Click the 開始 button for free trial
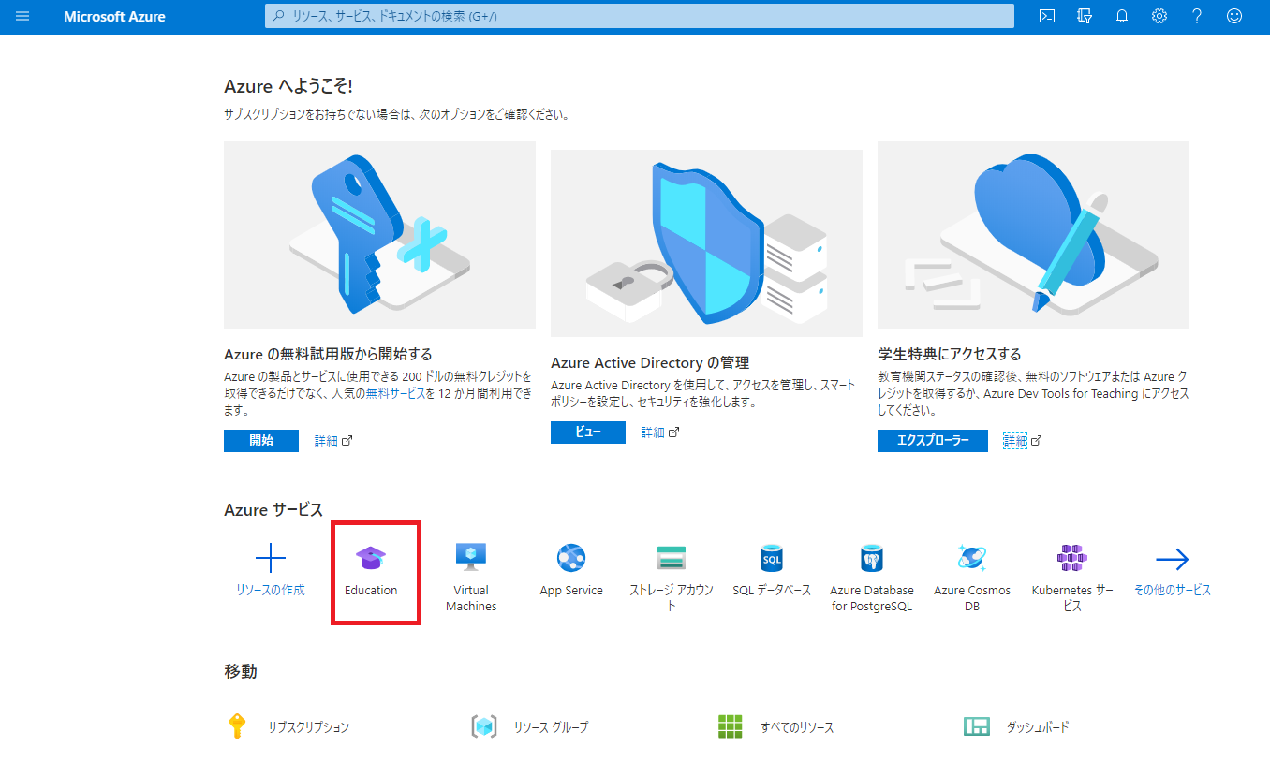This screenshot has width=1270, height=776. [261, 441]
